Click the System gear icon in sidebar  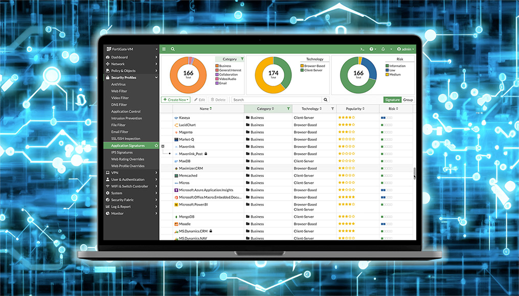coord(107,193)
